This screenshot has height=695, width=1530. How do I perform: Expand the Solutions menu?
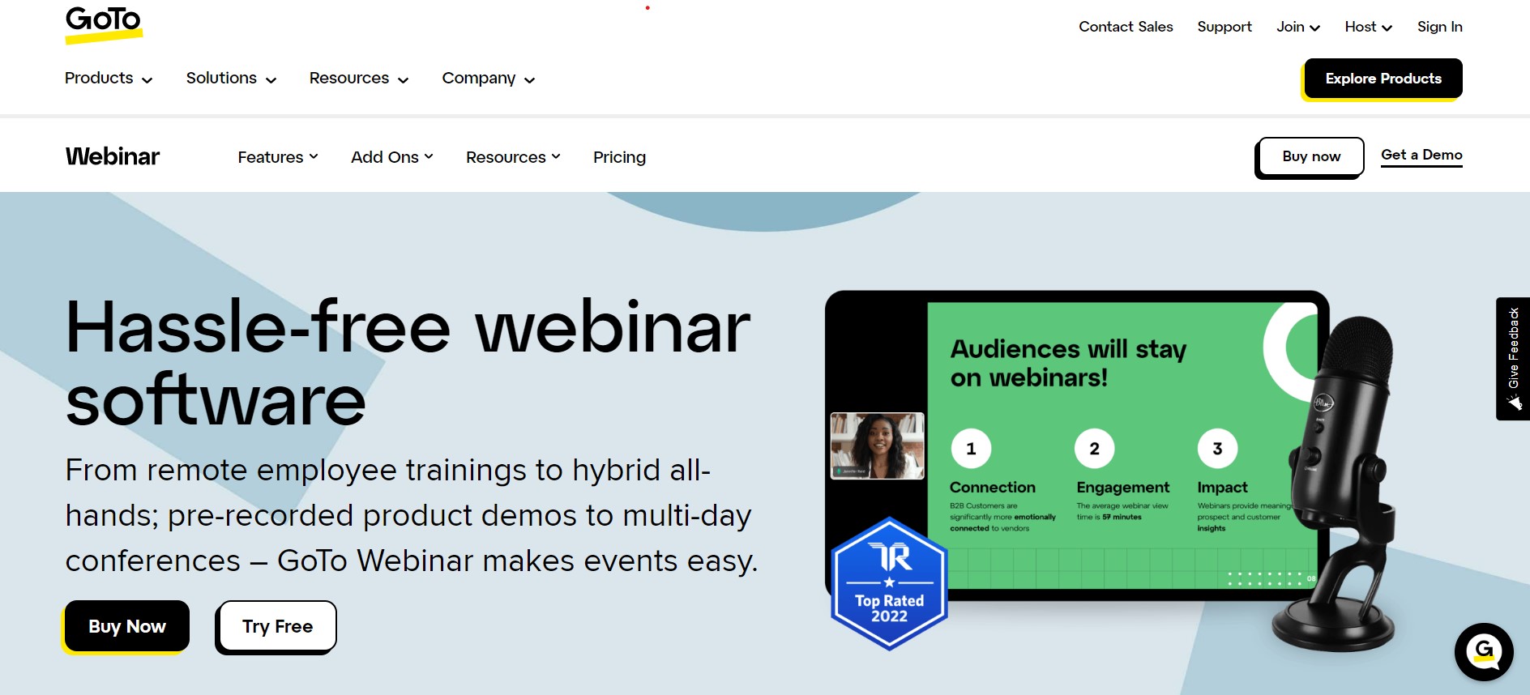[231, 79]
